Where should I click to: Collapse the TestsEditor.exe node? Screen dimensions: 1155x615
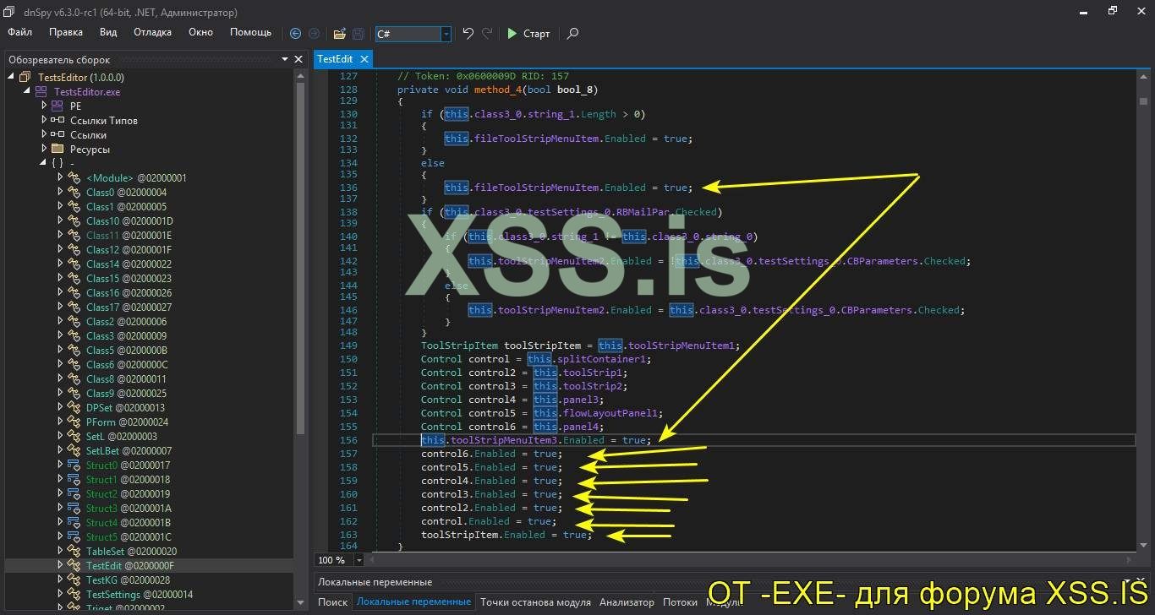(27, 92)
